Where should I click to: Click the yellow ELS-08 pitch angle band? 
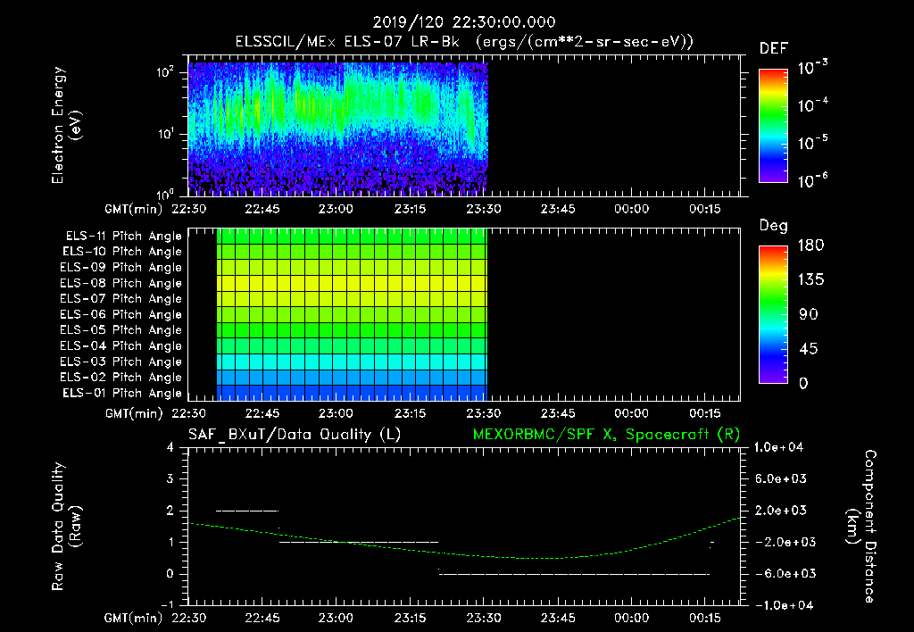tap(352, 283)
